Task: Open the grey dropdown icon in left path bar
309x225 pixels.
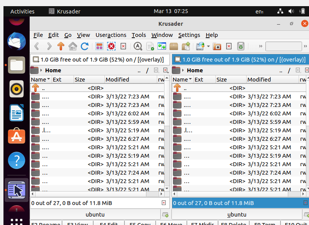Action: tap(156, 70)
